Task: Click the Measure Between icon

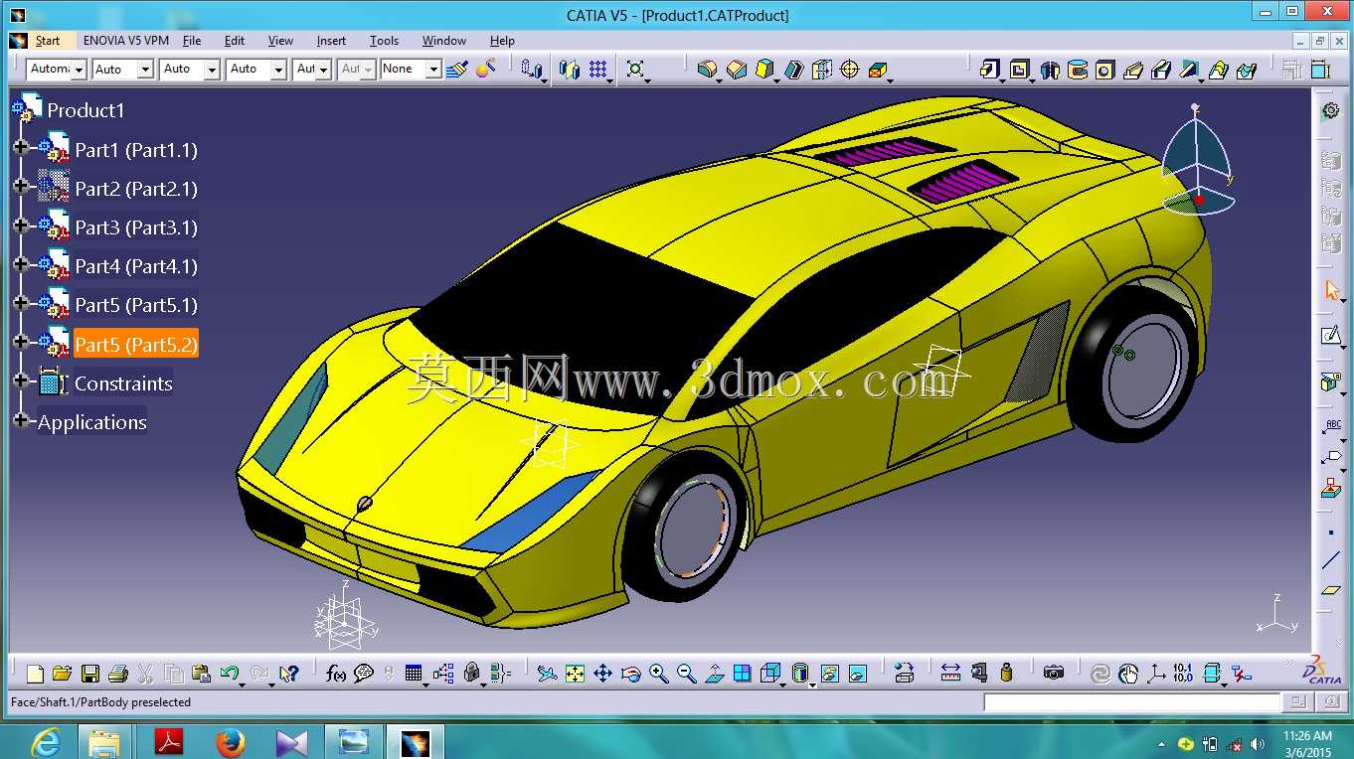Action: tap(950, 674)
